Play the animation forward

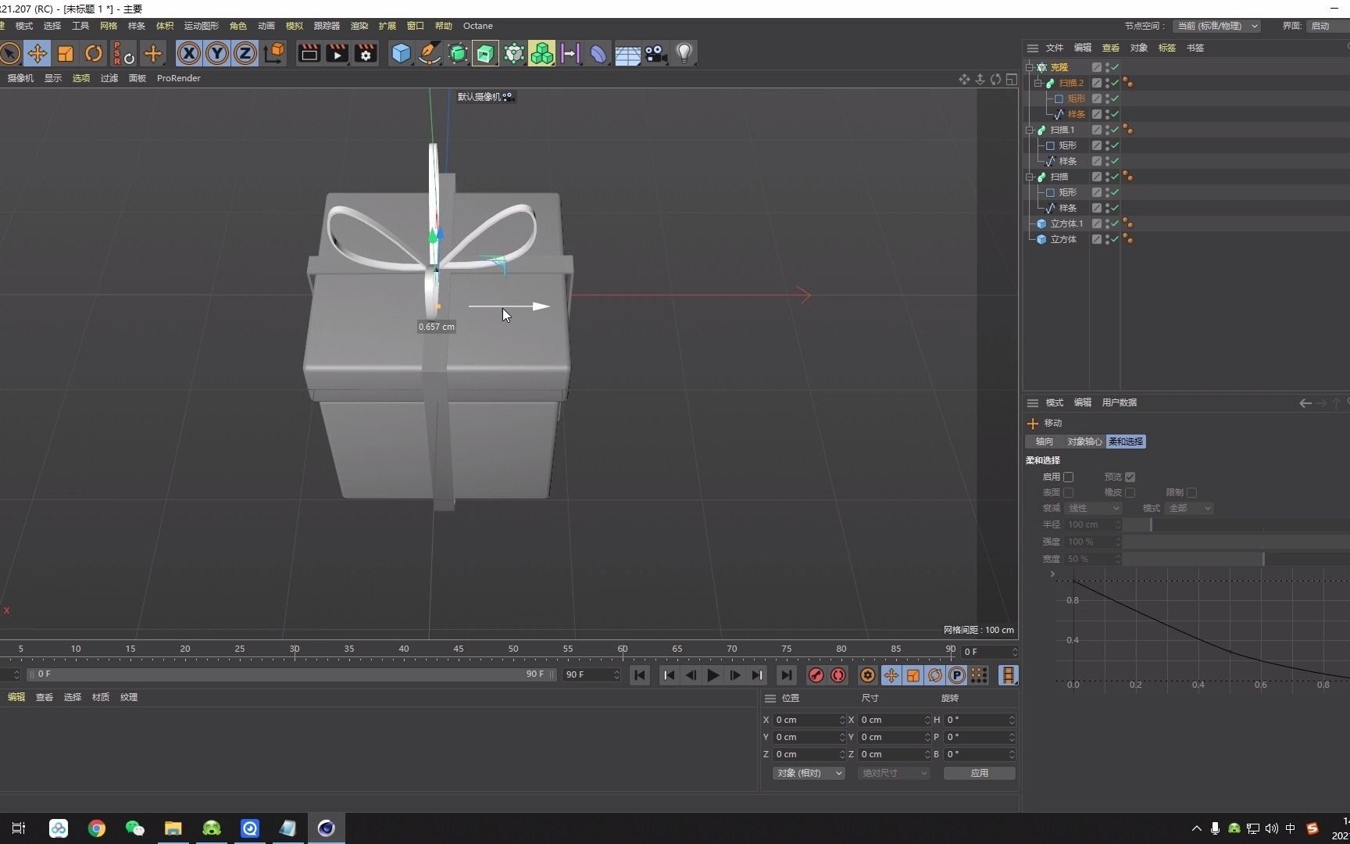point(712,675)
